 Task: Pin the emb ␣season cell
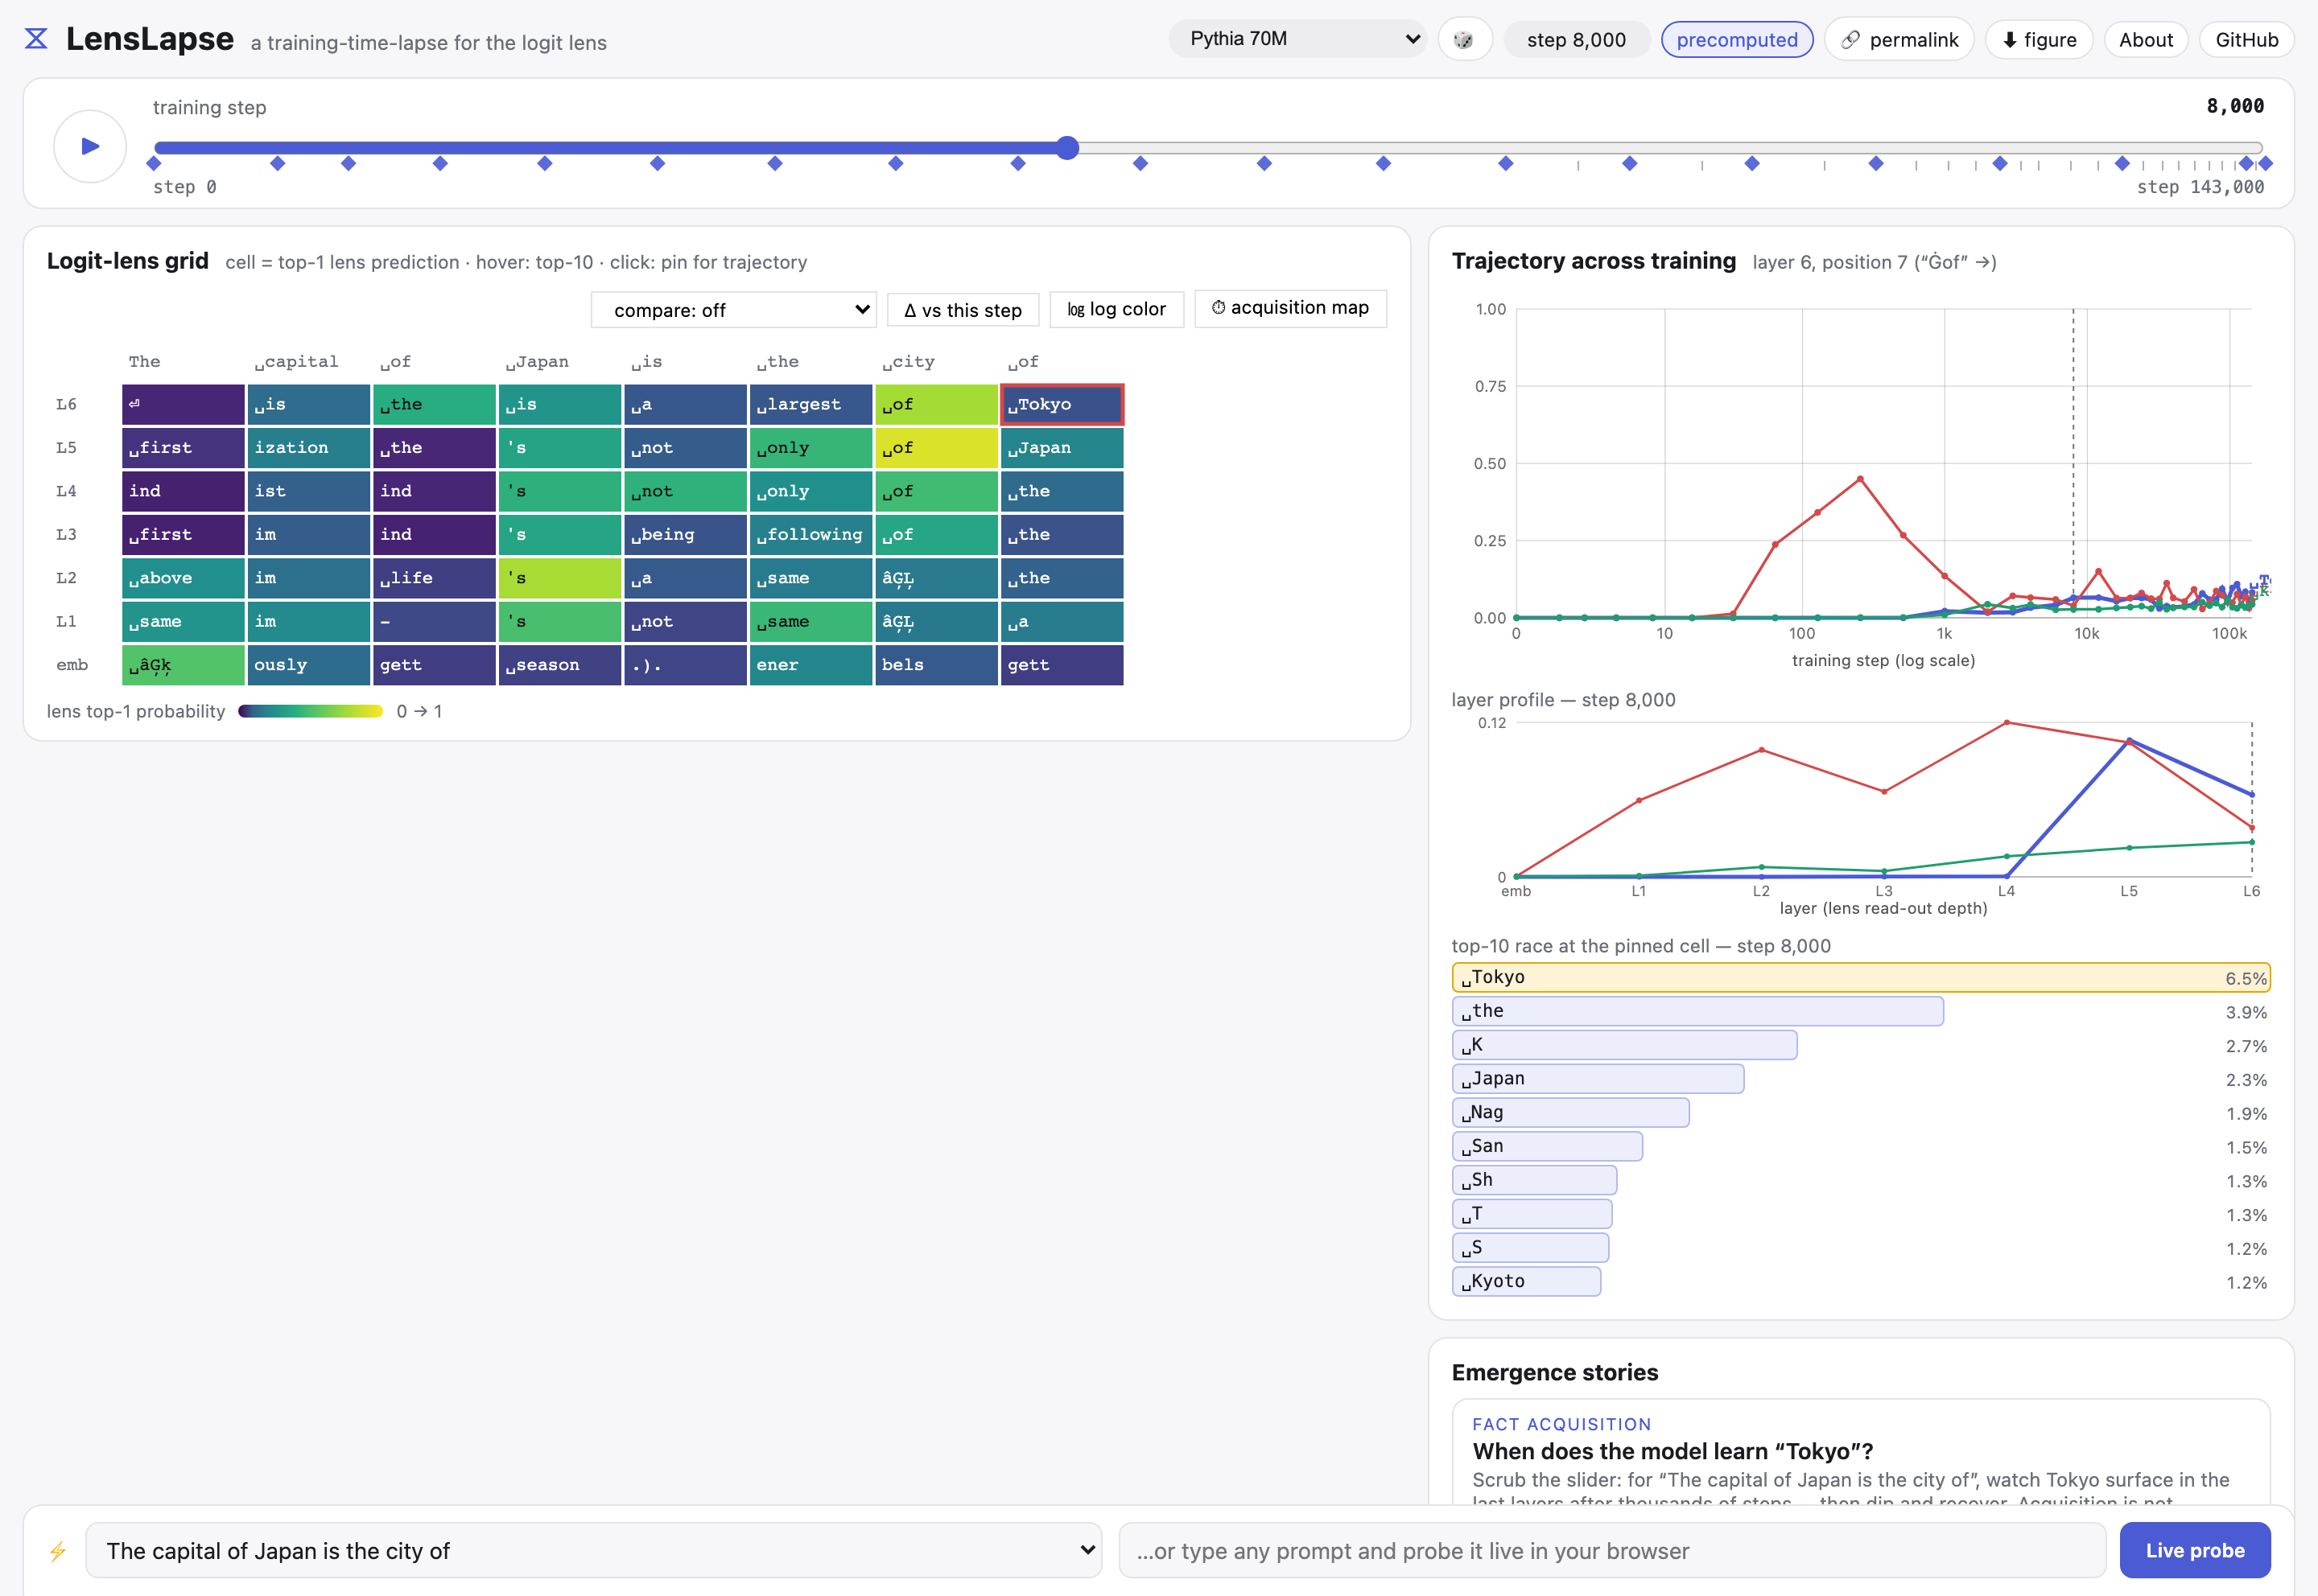click(559, 665)
